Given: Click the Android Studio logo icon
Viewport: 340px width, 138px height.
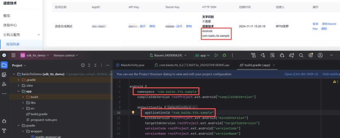Looking at the screenshot, I should [4, 55].
